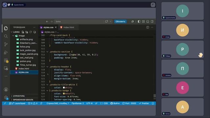Refresh the LAVKA explorer tree

(x=31, y=32)
